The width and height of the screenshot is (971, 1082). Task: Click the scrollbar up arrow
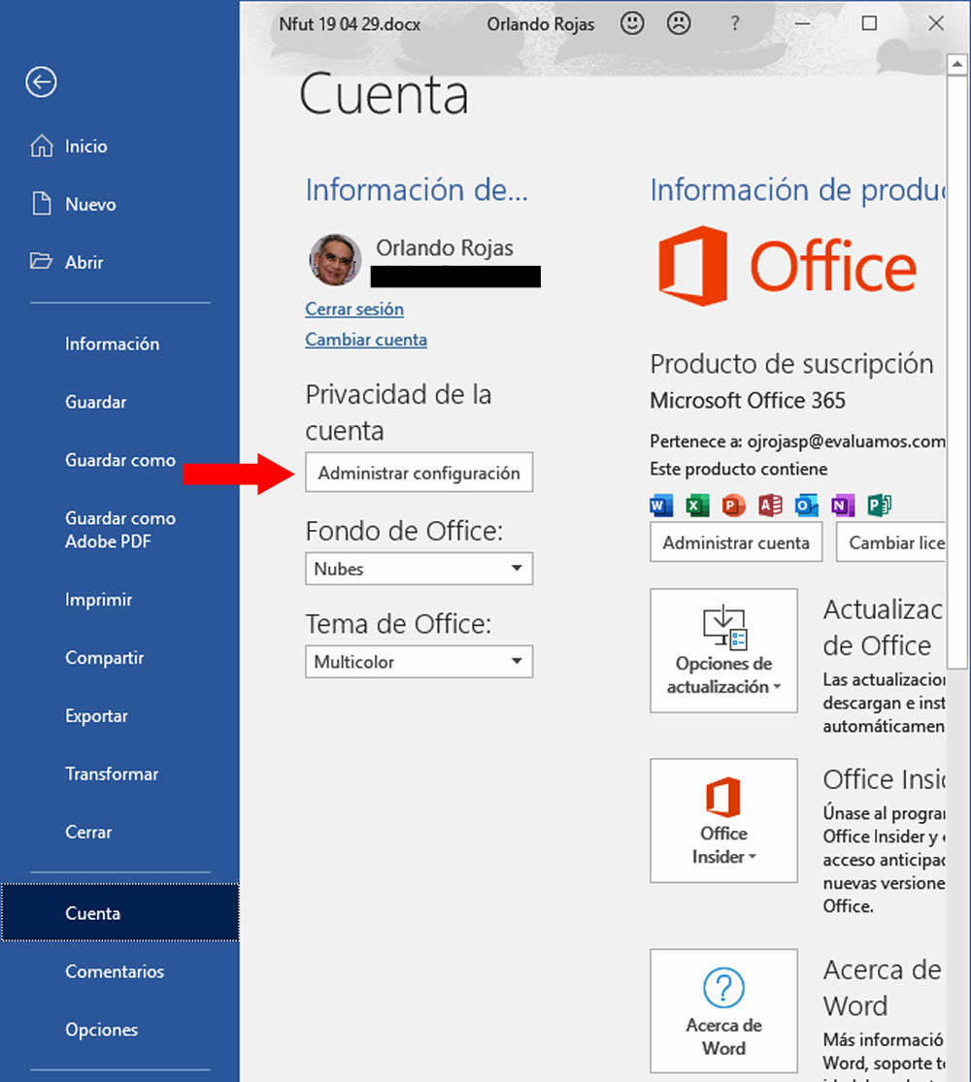(957, 64)
